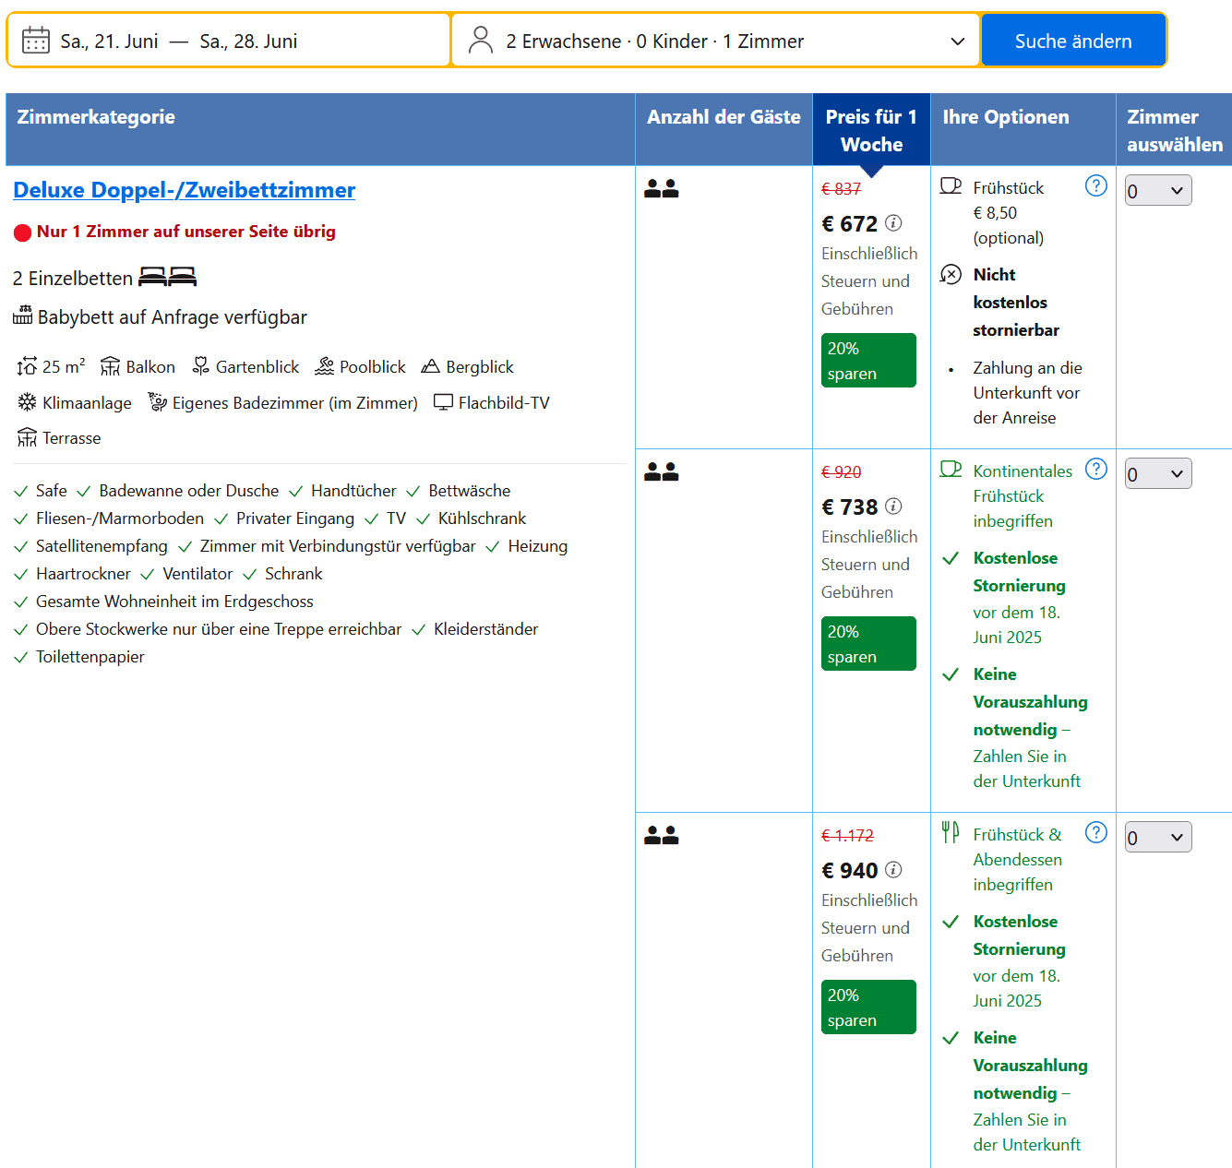
Task: Click the 20% sparen badge under € 672
Action: (x=868, y=361)
